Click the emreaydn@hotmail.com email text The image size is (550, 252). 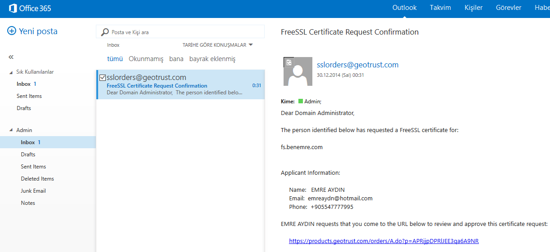[x=340, y=198]
